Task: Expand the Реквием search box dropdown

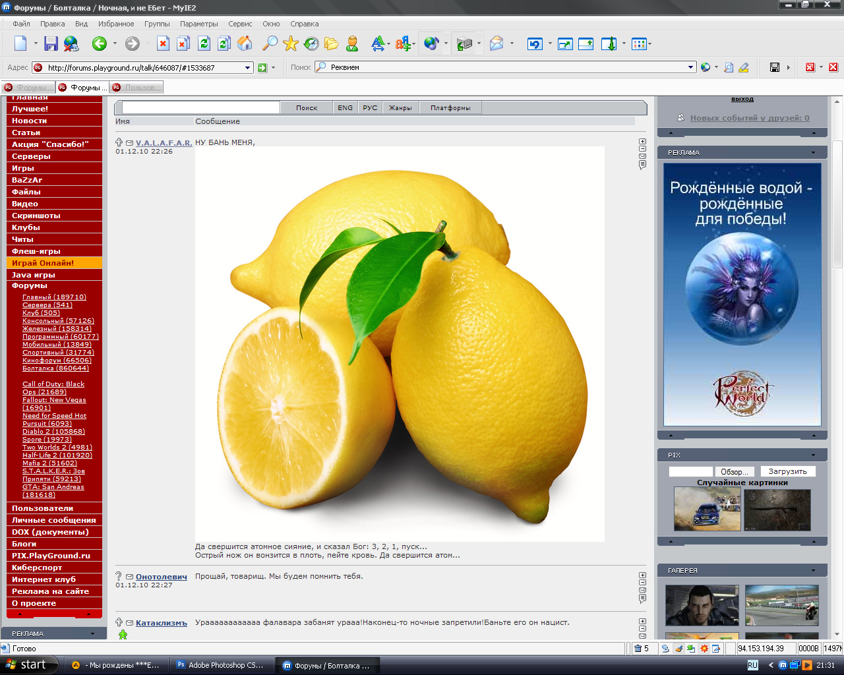Action: (691, 67)
